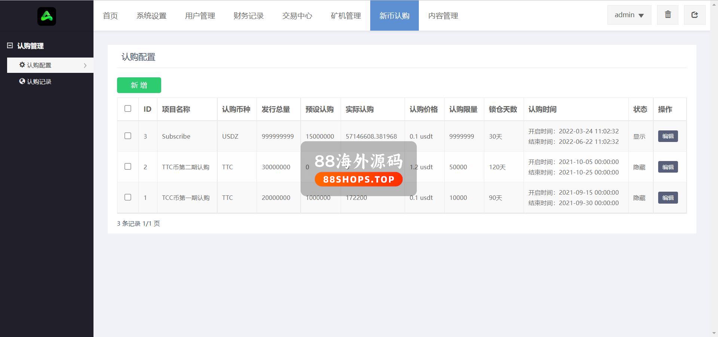The image size is (718, 337).
Task: Click the globe icon beside 认购记录
Action: click(22, 81)
